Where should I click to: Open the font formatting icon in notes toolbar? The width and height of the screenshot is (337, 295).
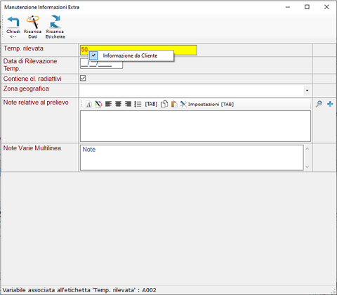point(88,104)
